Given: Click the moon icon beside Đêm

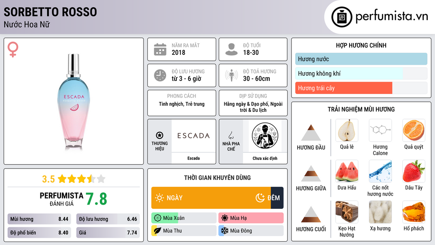Looking at the screenshot, I should [x=260, y=198].
